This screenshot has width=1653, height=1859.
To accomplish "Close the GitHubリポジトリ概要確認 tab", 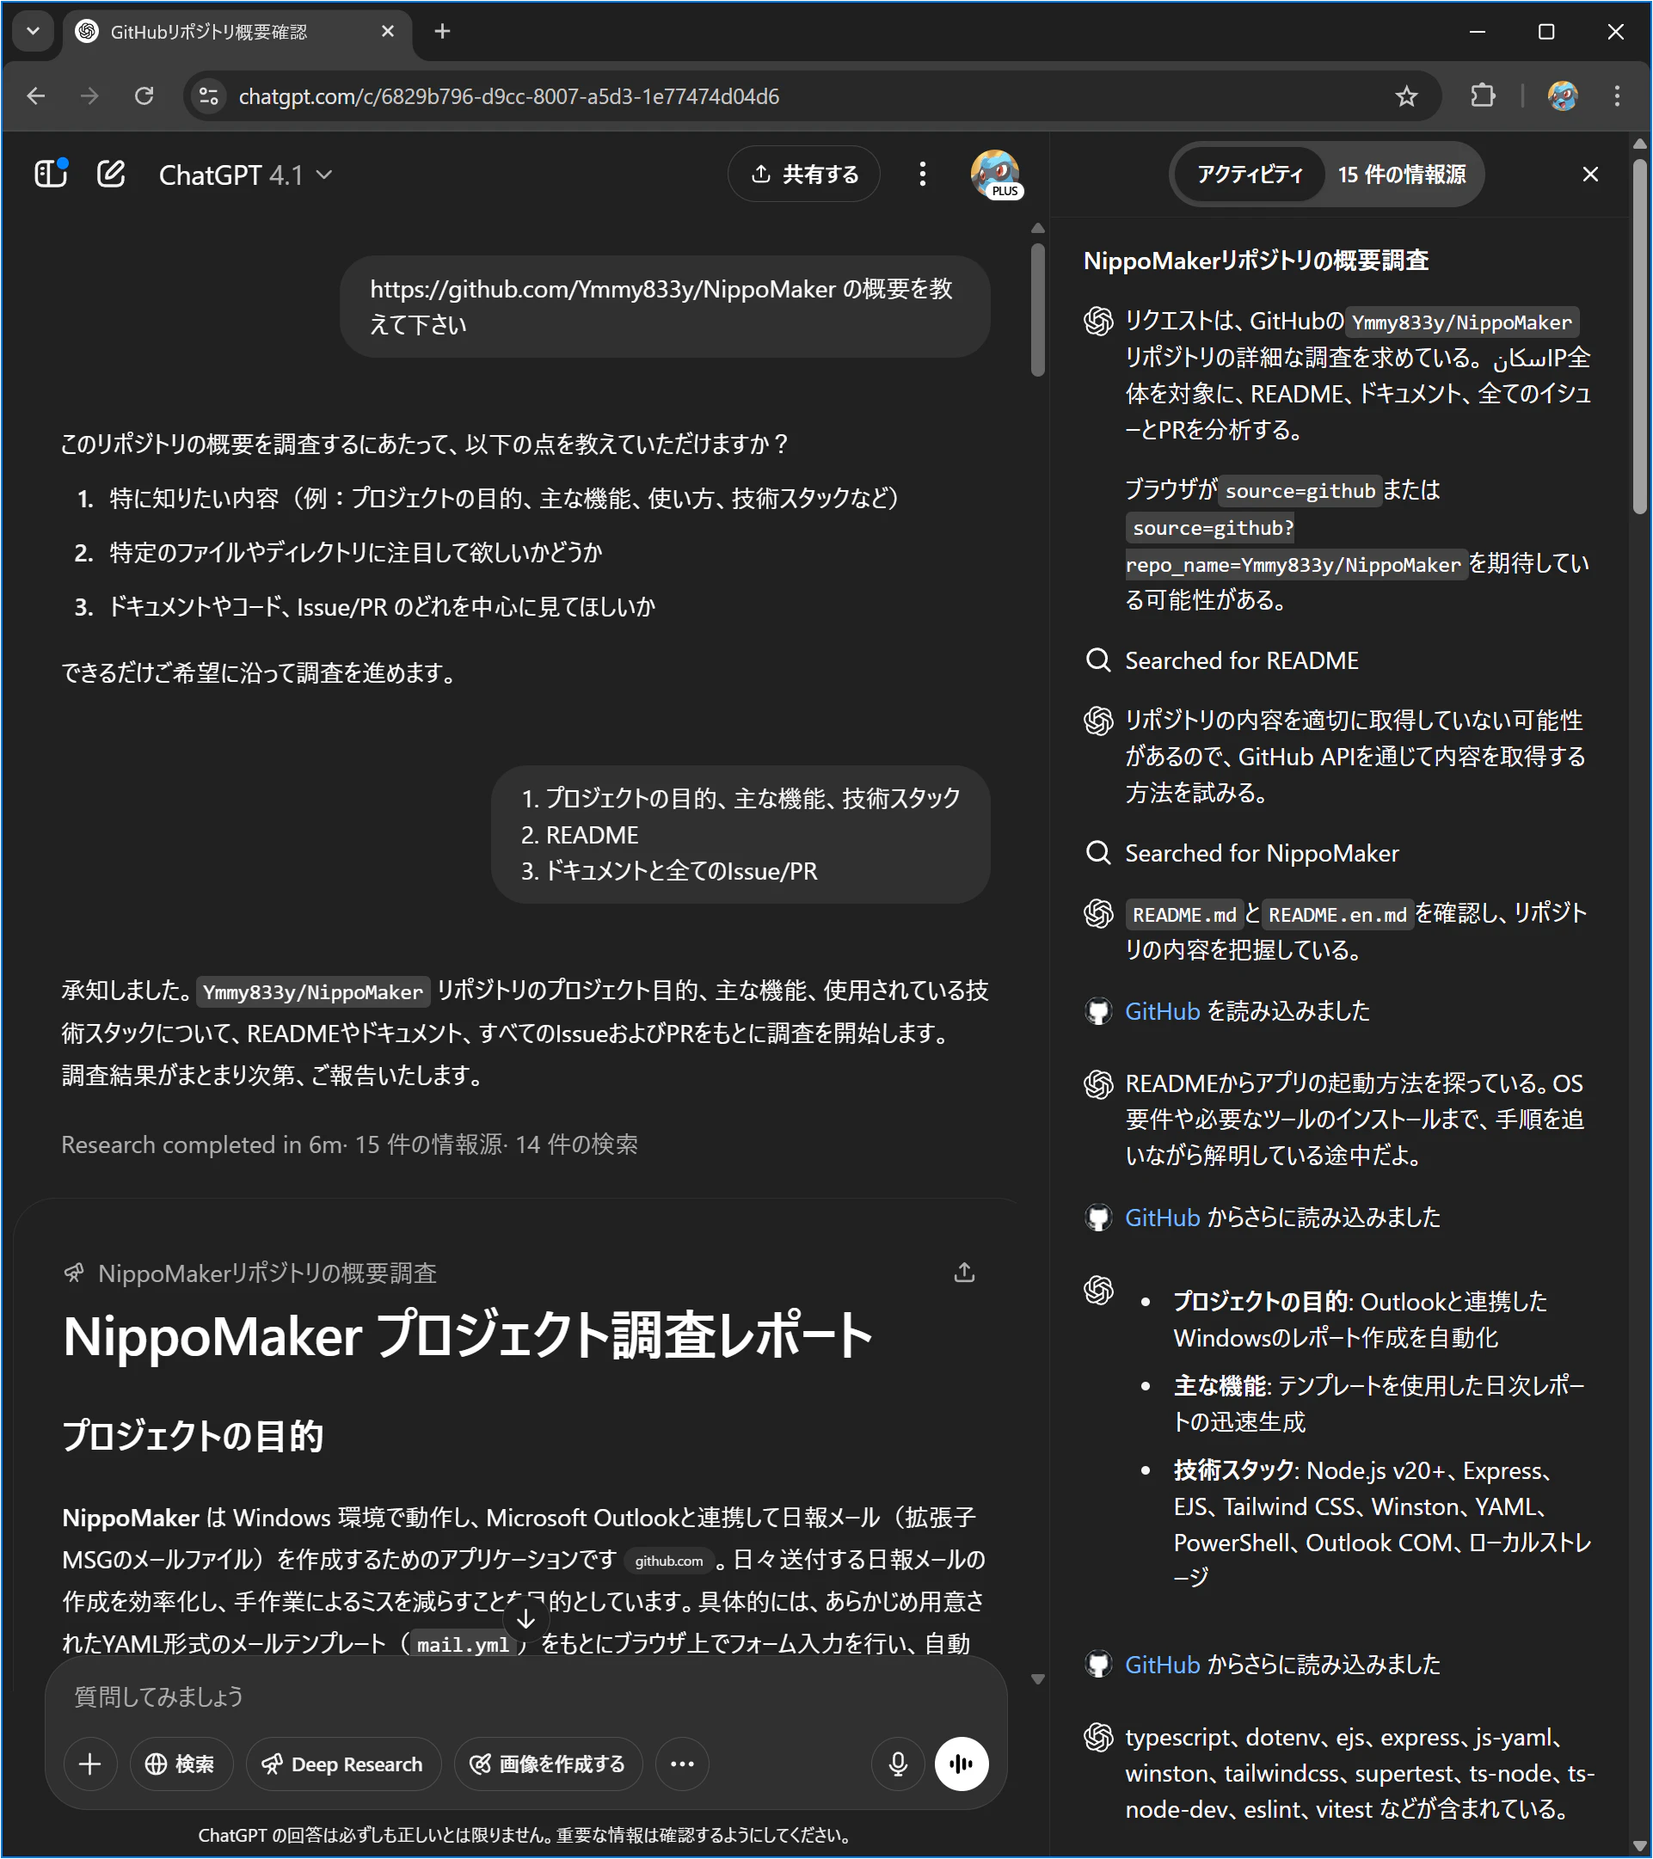I will (388, 32).
